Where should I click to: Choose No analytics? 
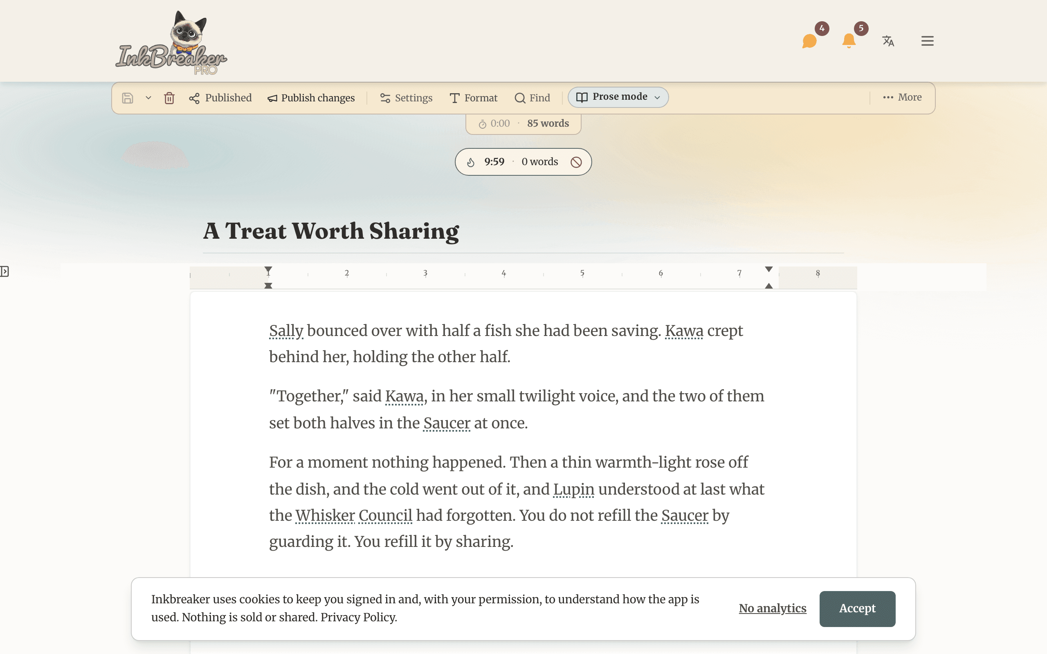(772, 609)
